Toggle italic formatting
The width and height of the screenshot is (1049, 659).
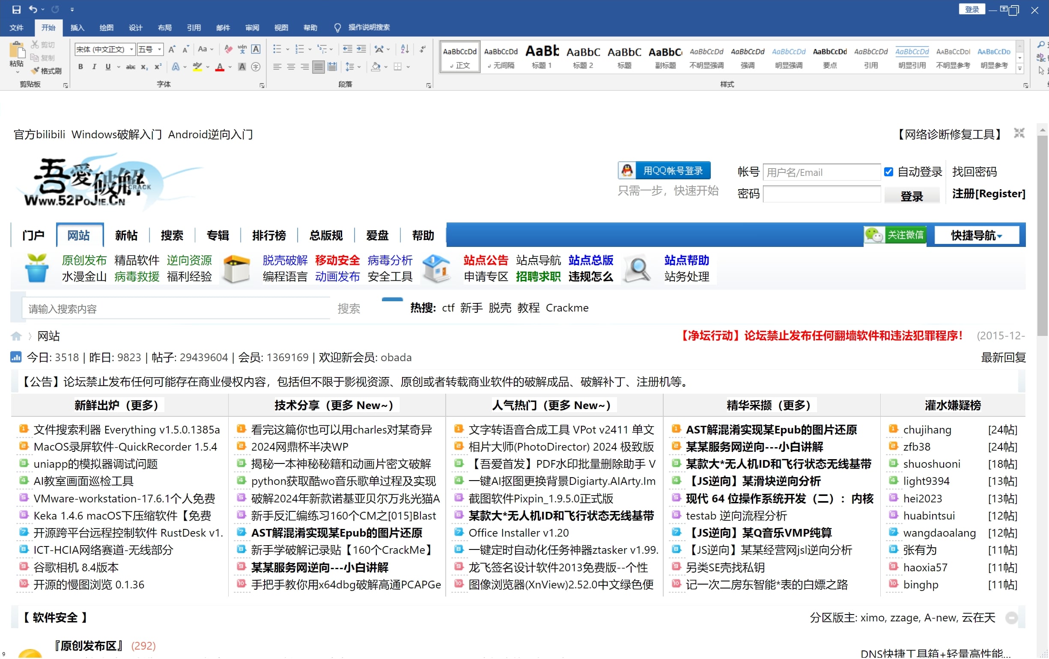94,67
